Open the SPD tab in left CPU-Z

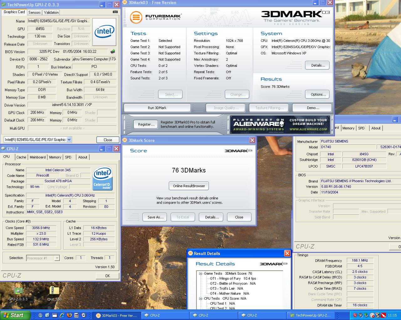pos(68,157)
